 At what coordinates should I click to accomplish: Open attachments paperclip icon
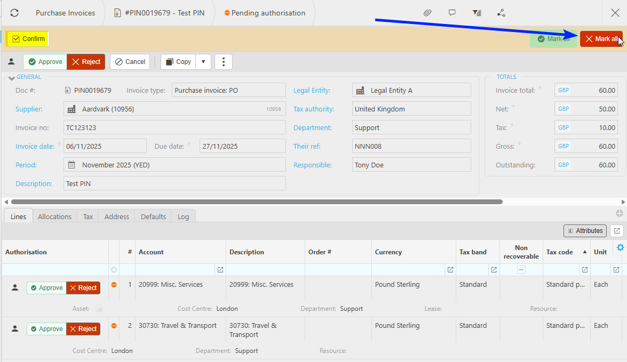pyautogui.click(x=427, y=13)
